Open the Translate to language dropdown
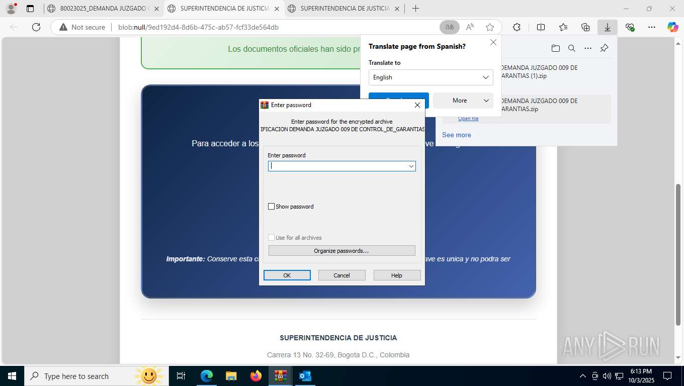Screen dimensions: 684x386 tap(431, 77)
